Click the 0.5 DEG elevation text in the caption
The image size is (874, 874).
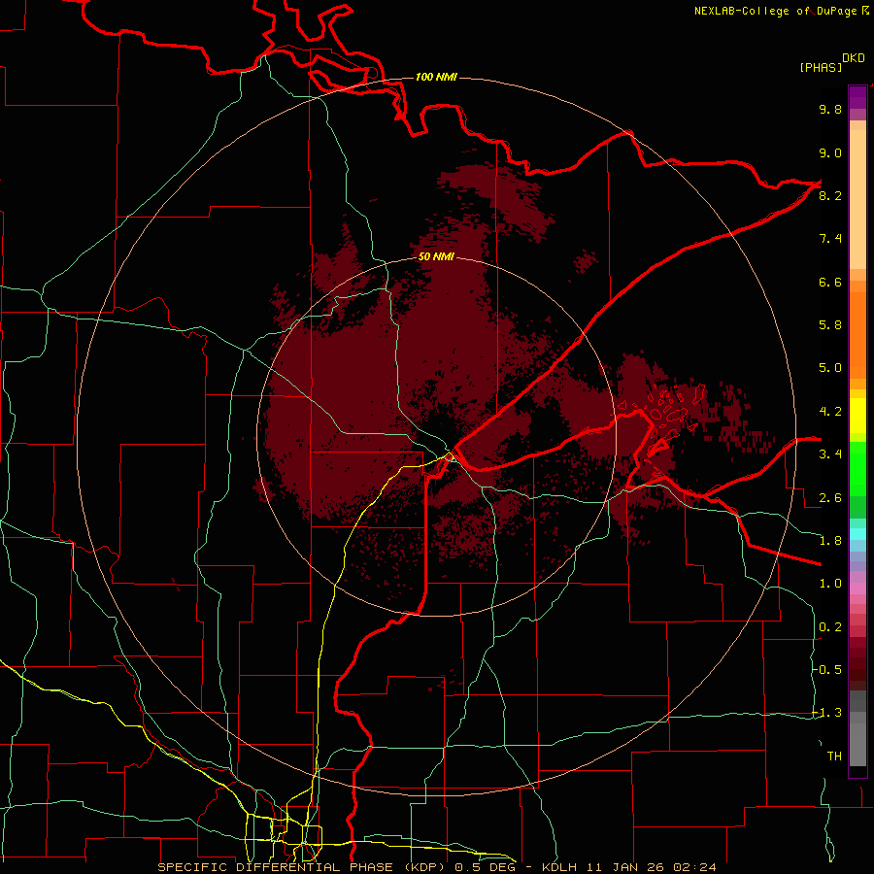(485, 867)
